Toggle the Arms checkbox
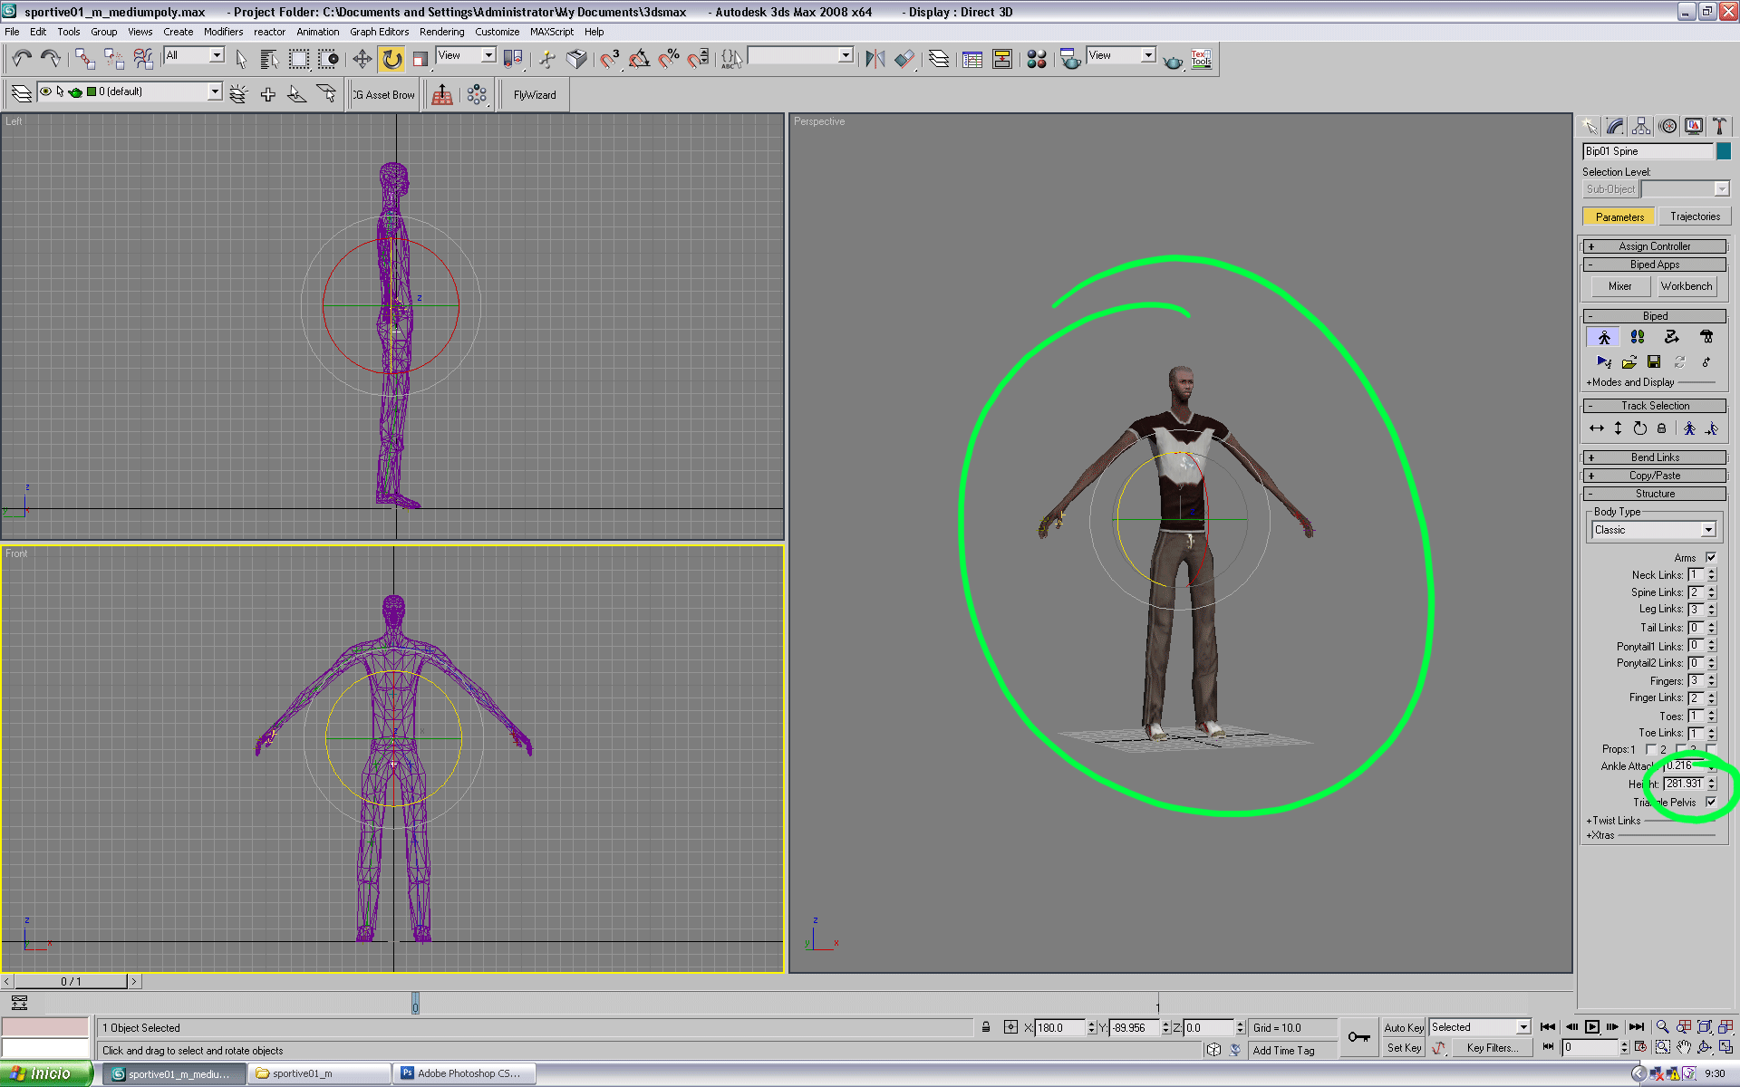The height and width of the screenshot is (1087, 1740). (x=1711, y=557)
